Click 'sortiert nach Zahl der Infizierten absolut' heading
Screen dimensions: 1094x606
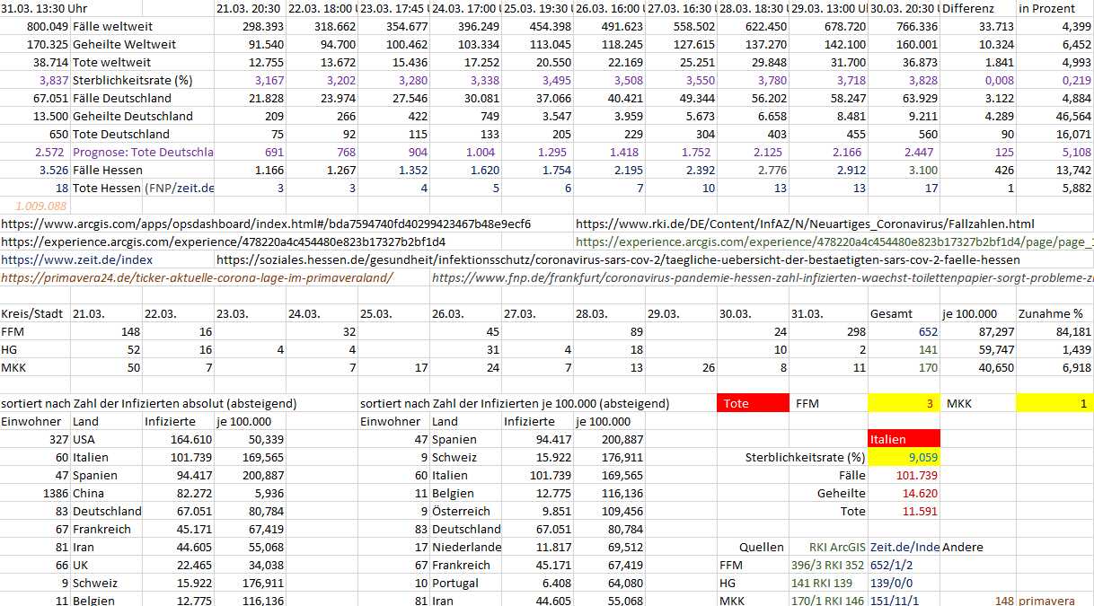[149, 403]
